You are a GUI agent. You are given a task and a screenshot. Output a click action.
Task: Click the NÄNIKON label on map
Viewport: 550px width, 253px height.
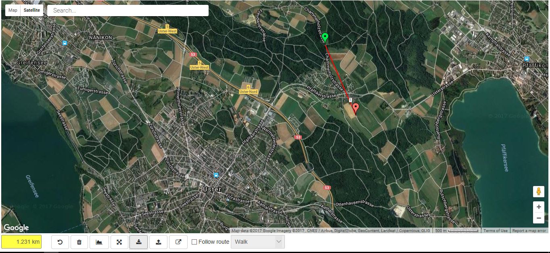[101, 37]
